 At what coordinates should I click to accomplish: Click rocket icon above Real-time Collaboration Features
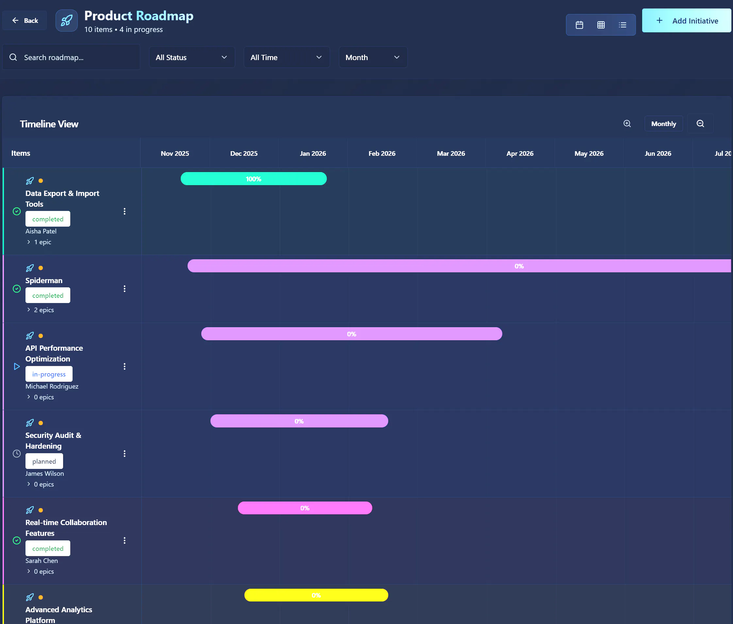coord(30,510)
